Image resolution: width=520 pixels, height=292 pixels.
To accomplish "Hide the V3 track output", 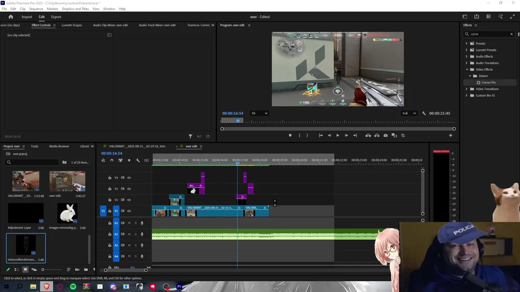I will click(129, 189).
